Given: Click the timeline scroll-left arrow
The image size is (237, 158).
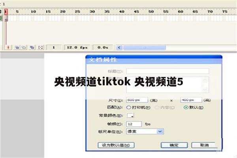Looking at the screenshot, I should coord(119,48).
